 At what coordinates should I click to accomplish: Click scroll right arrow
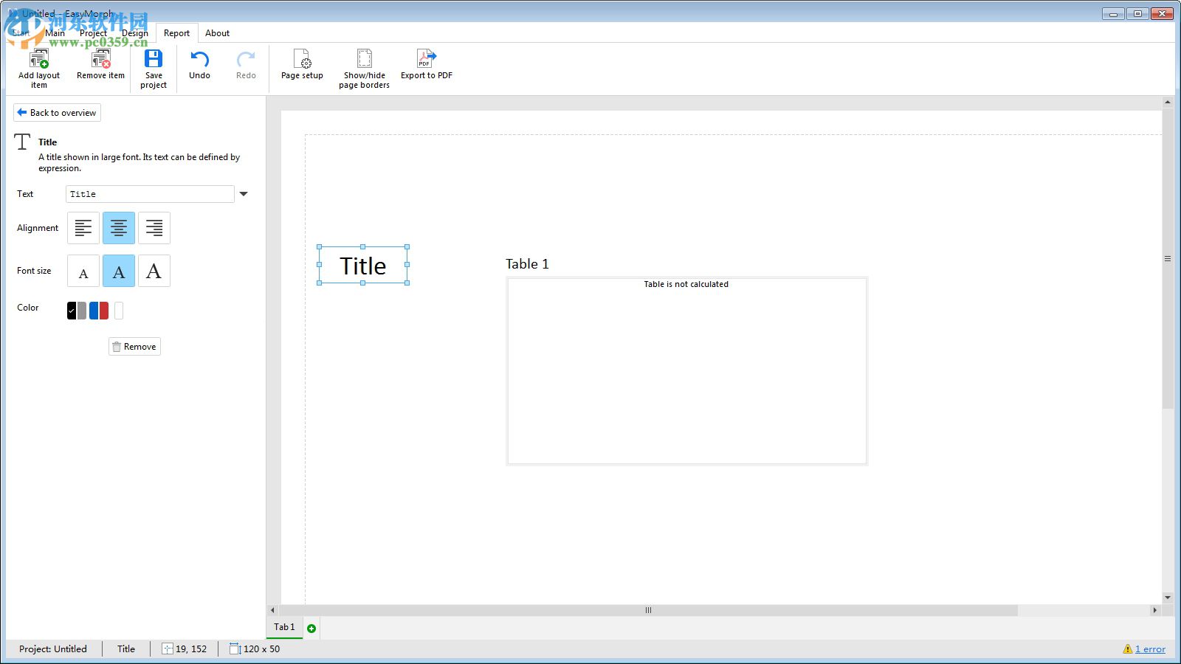1155,610
